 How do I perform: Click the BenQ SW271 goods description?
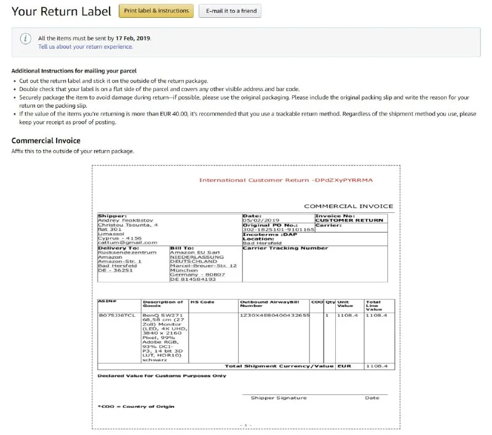click(164, 337)
